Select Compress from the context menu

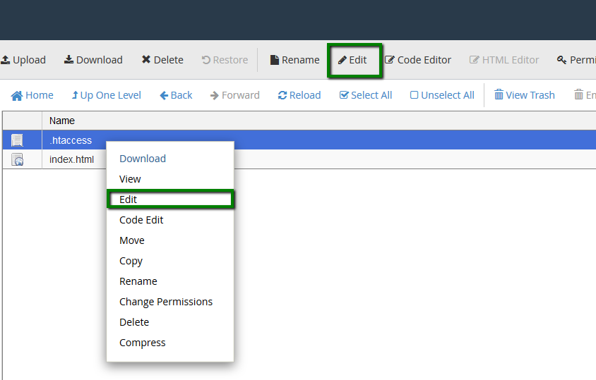[x=143, y=343]
